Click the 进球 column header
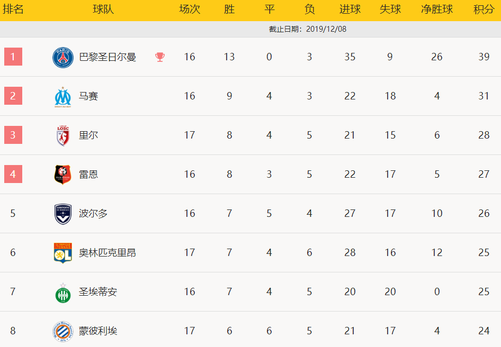The width and height of the screenshot is (501, 347). (x=350, y=10)
